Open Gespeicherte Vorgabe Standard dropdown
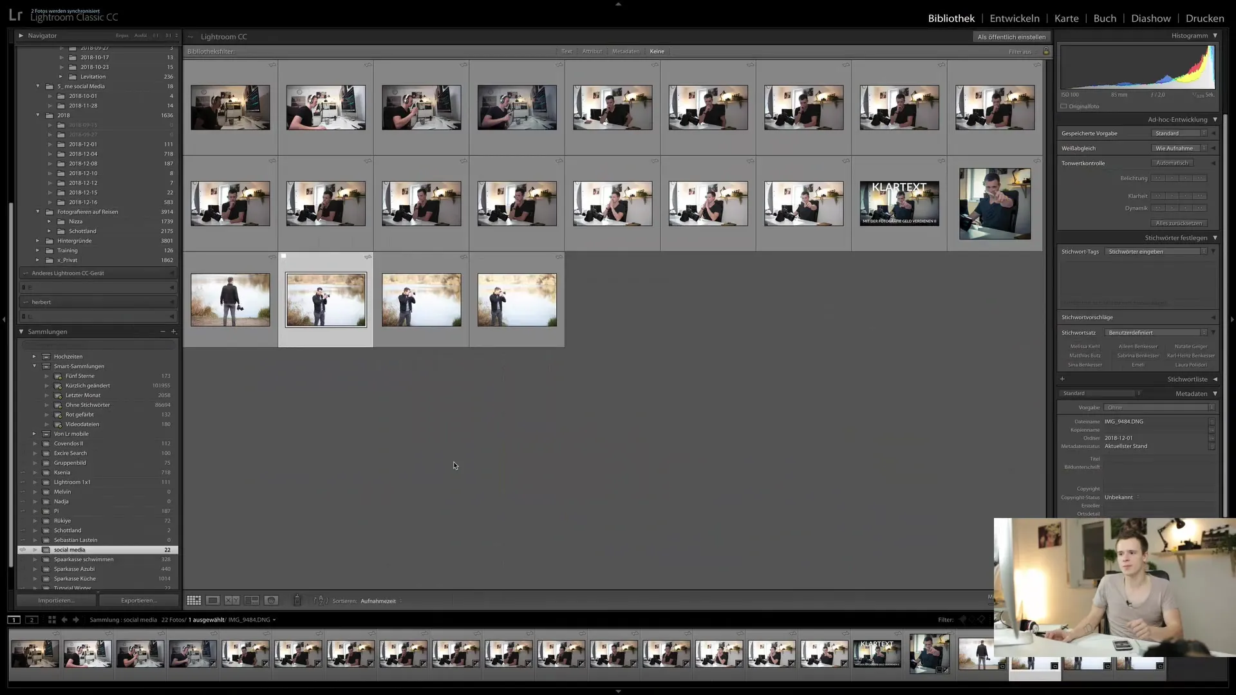Viewport: 1236px width, 695px height. [1179, 133]
